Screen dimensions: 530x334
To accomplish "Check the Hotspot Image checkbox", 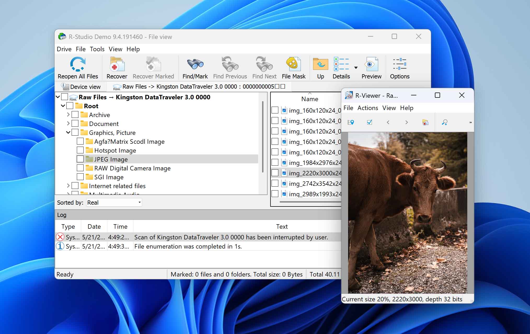I will [x=80, y=150].
